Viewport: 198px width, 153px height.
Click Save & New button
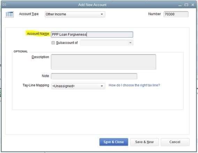click(x=144, y=142)
